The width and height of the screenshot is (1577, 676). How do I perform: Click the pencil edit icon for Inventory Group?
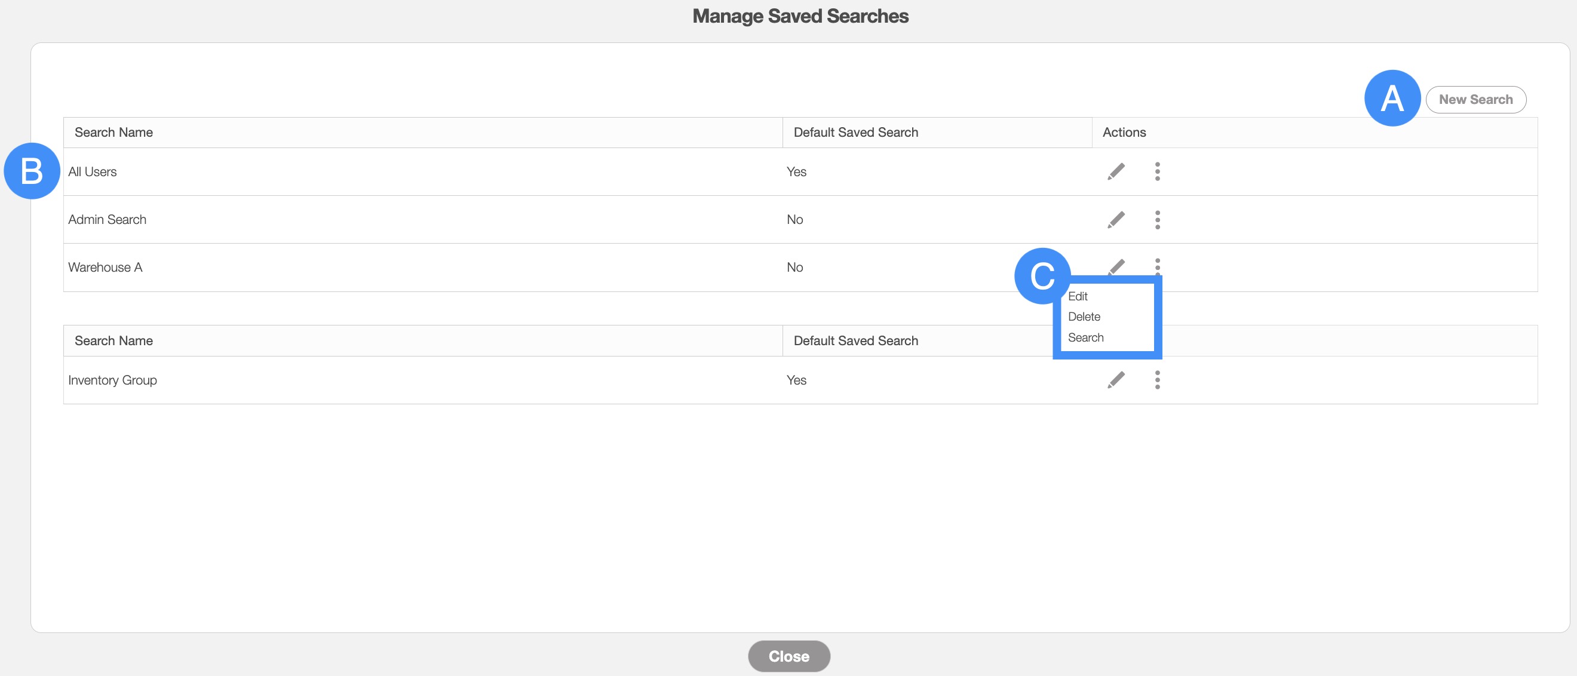tap(1116, 380)
